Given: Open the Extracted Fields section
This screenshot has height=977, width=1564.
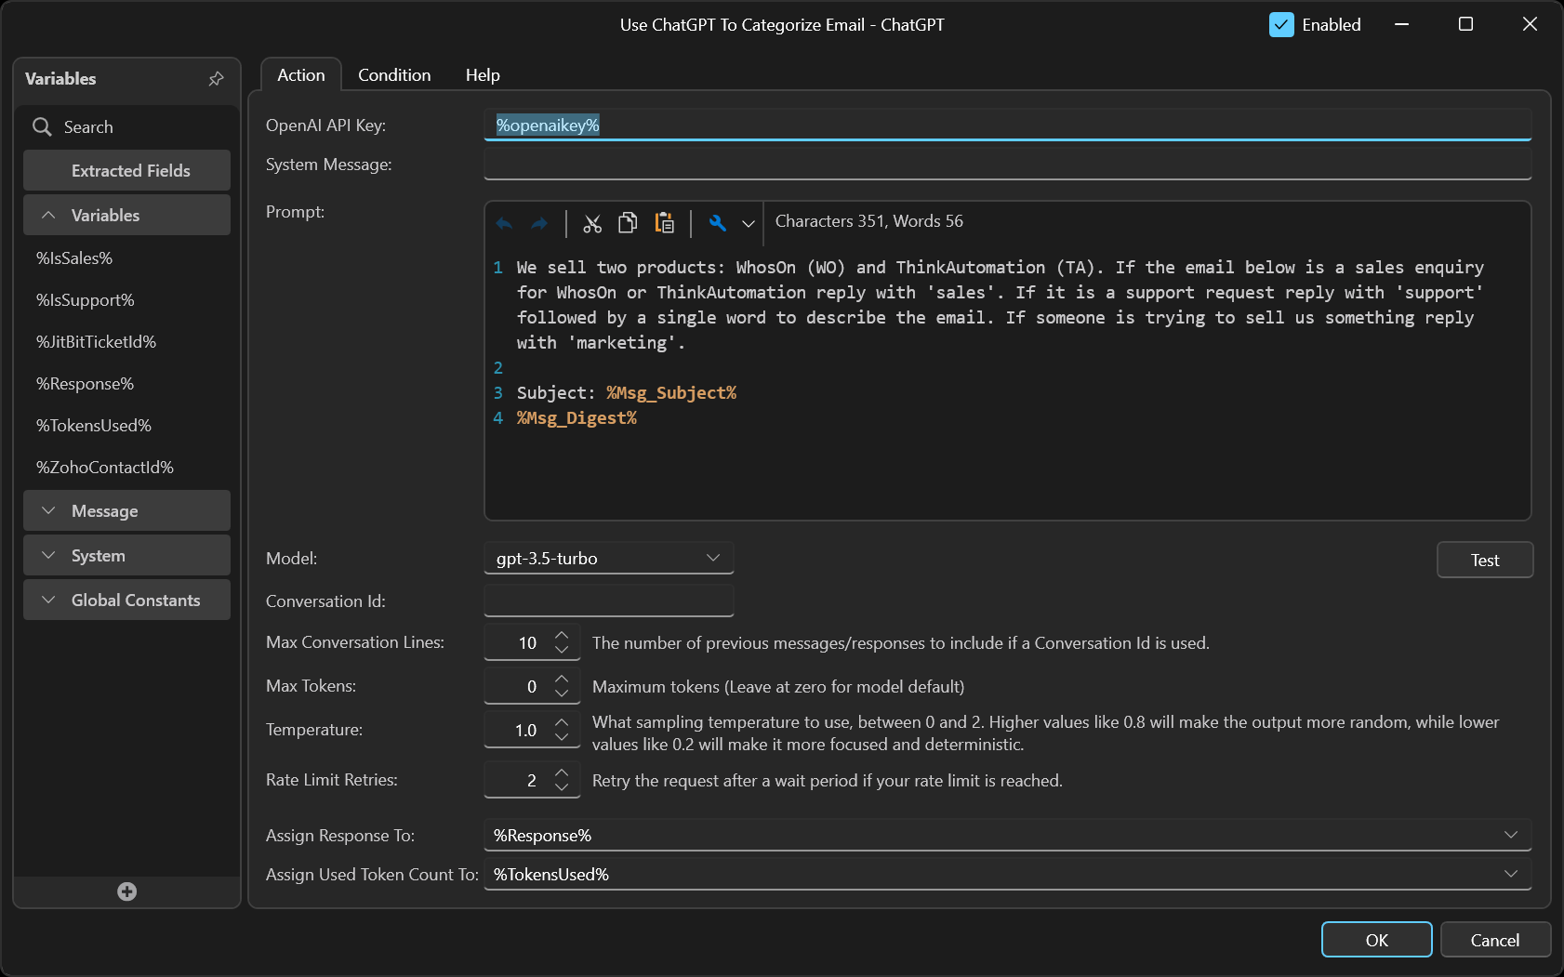Looking at the screenshot, I should tap(126, 170).
